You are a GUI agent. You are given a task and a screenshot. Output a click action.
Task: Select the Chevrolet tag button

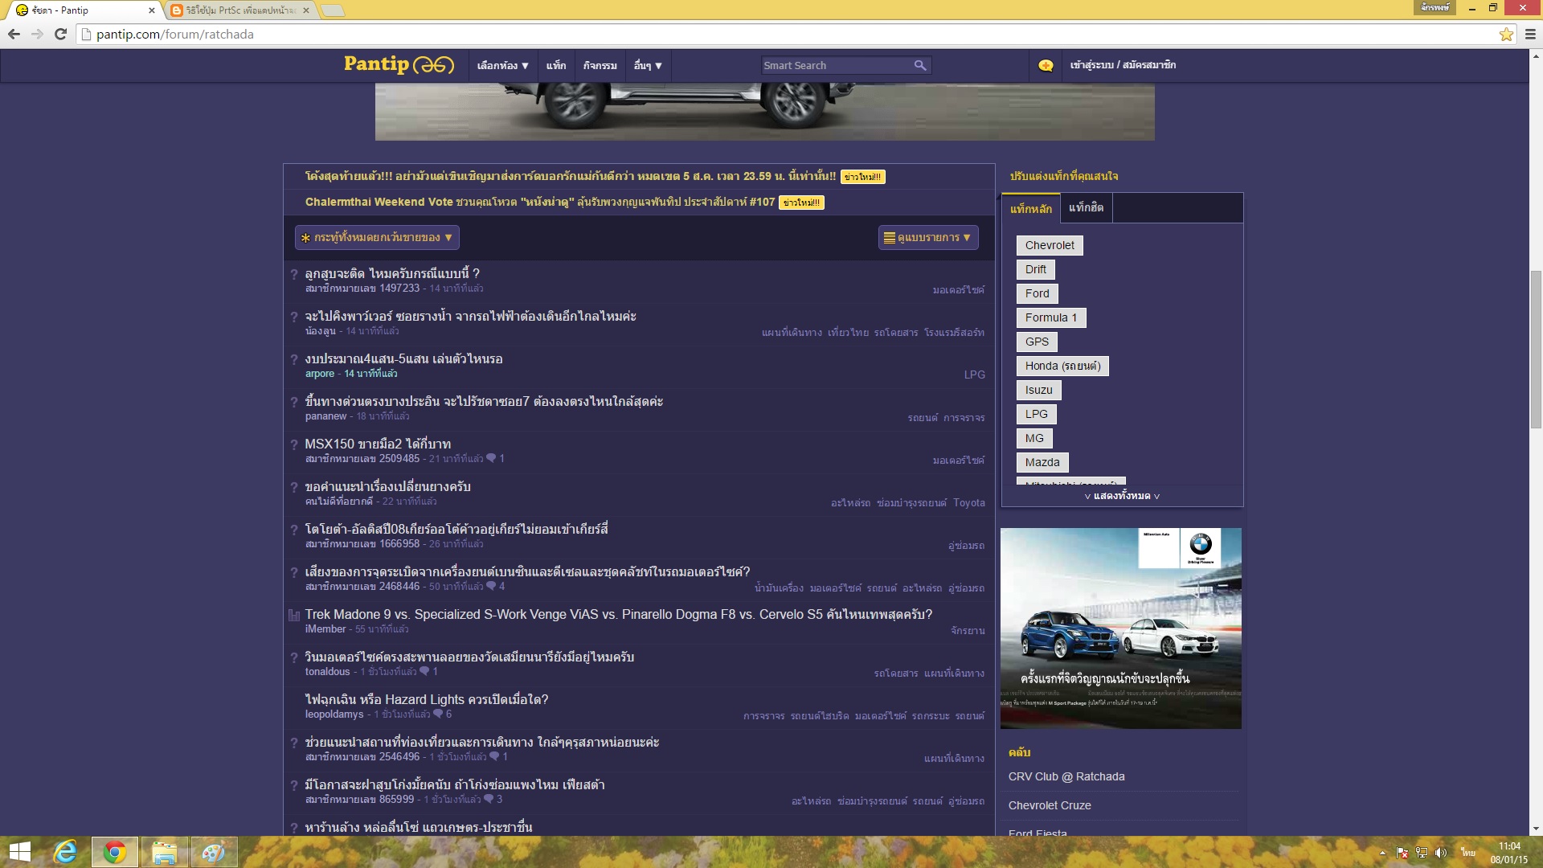[1049, 245]
